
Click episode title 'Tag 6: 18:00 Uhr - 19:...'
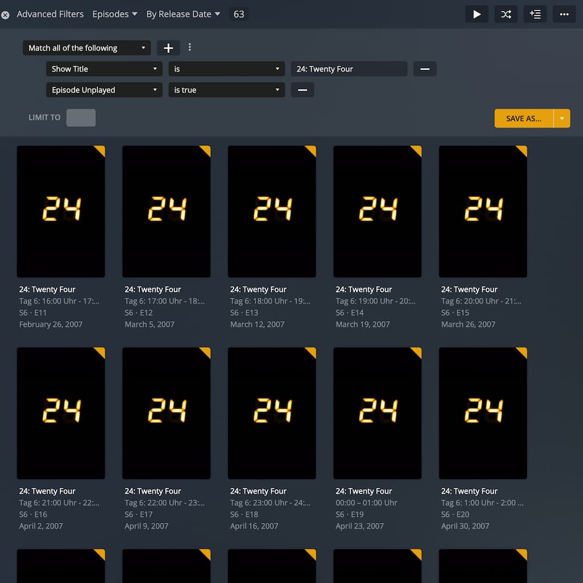(271, 301)
